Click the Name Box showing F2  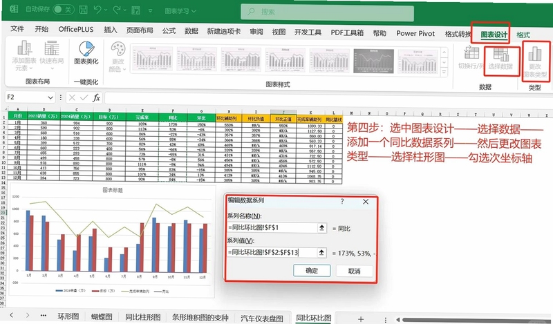point(26,97)
